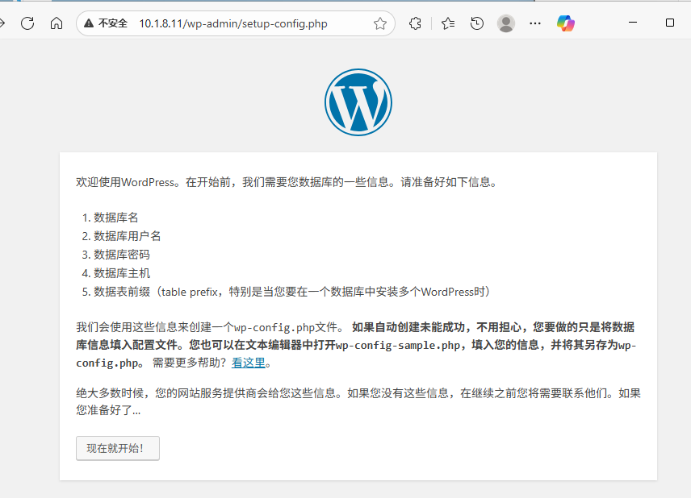Click the 欢迎使用WordPress welcome sentence
Screen dimensions: 691x498
pos(287,182)
